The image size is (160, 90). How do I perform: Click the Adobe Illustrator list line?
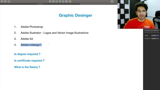tap(54, 33)
